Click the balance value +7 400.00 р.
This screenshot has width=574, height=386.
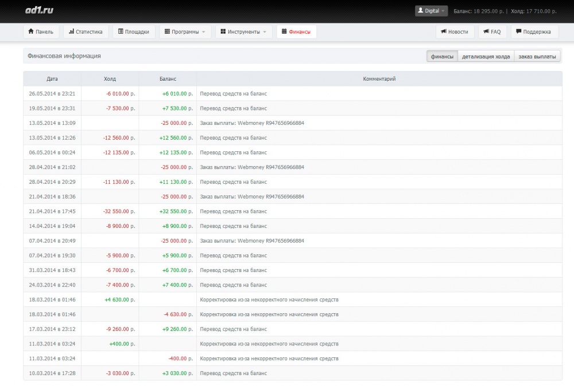(x=177, y=285)
